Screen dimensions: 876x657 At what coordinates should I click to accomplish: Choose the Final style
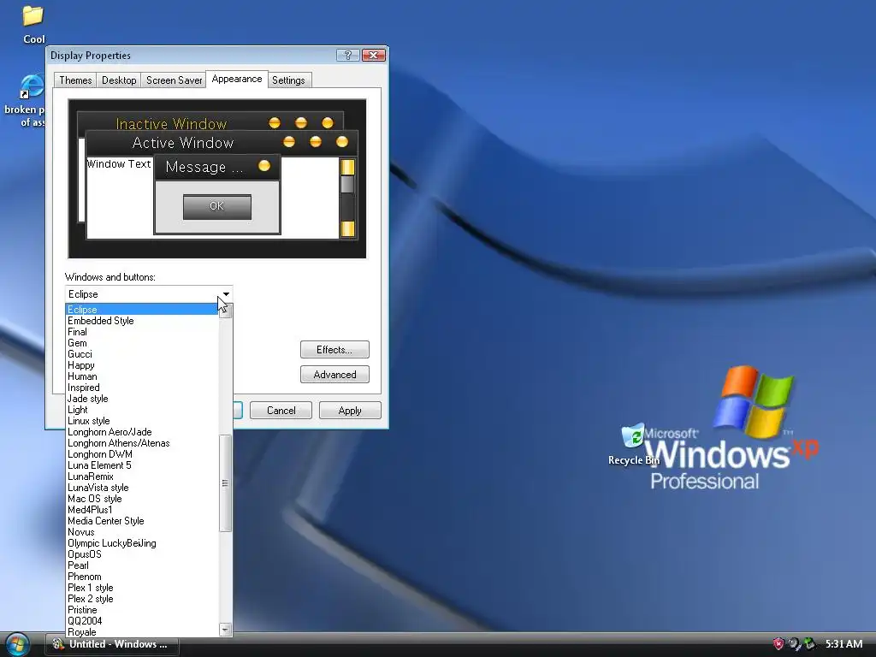click(141, 332)
